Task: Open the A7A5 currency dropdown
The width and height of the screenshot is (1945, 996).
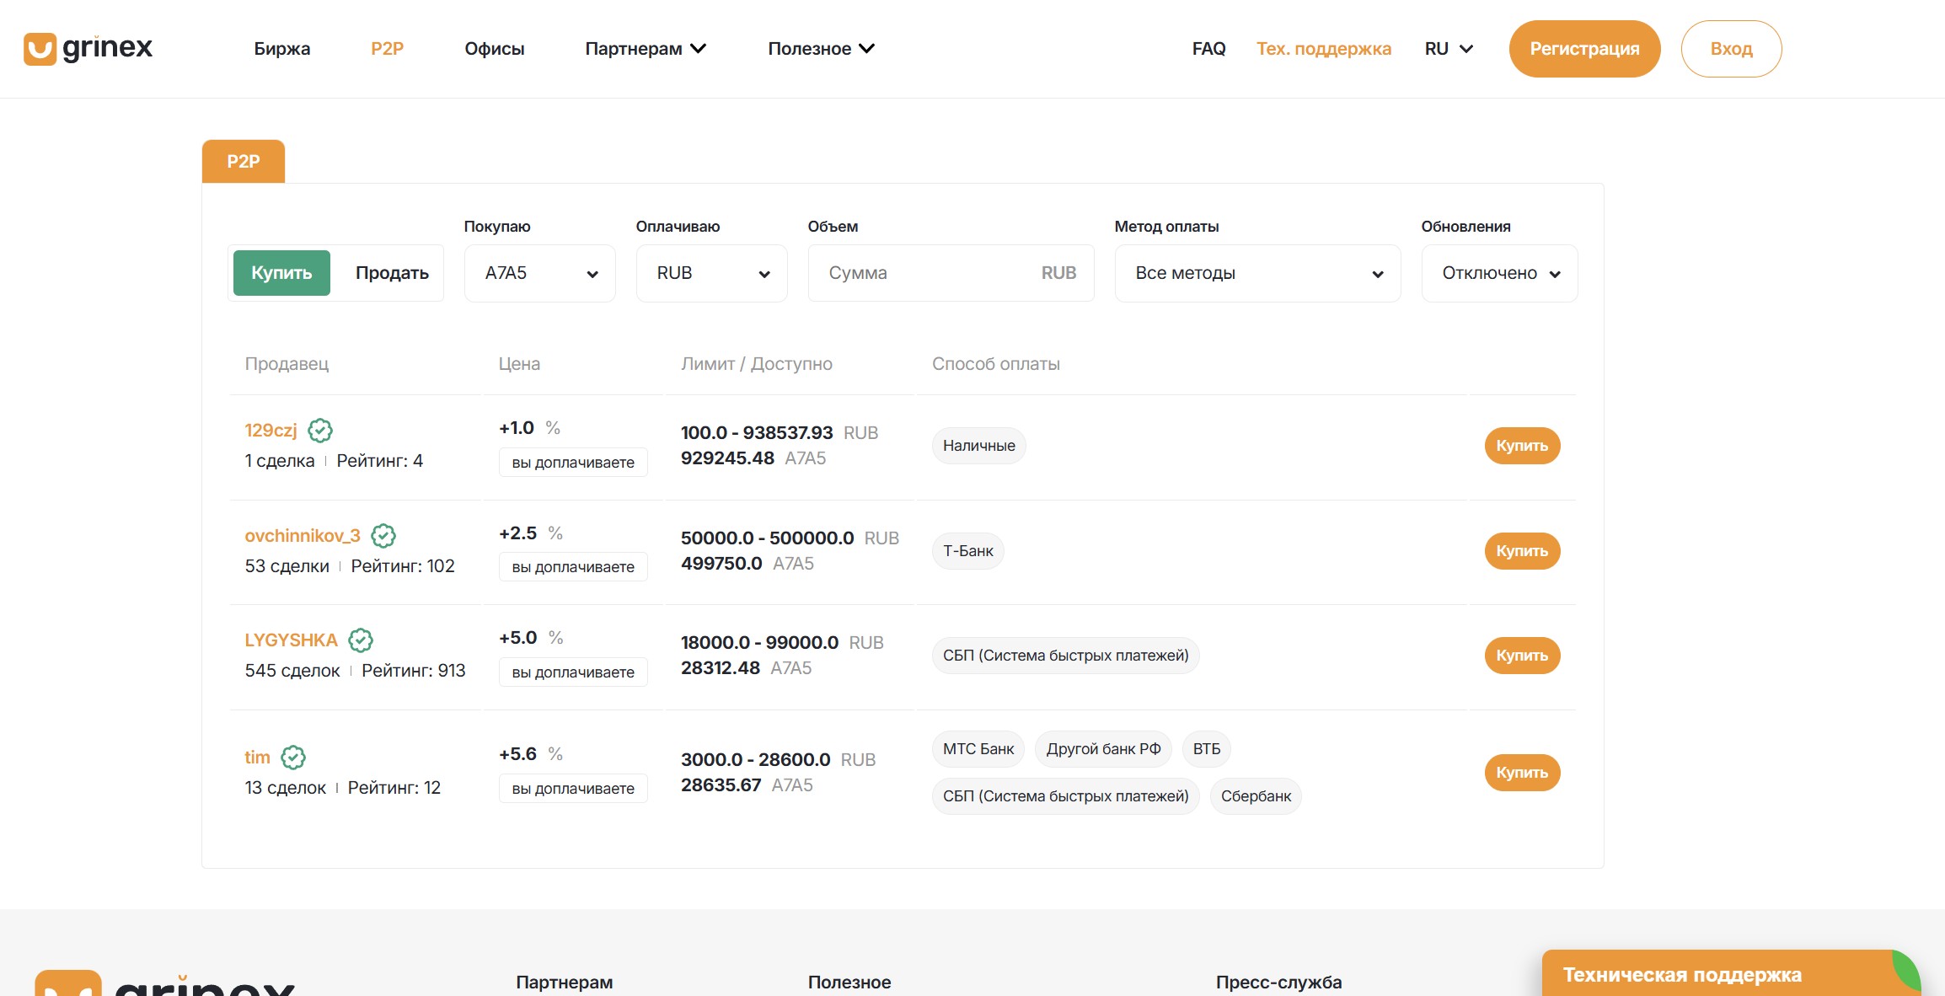Action: pos(540,273)
